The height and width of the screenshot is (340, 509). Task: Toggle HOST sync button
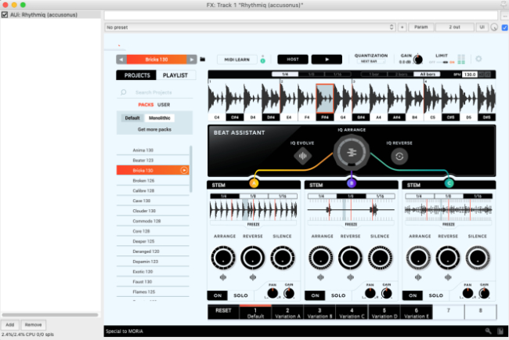(293, 60)
